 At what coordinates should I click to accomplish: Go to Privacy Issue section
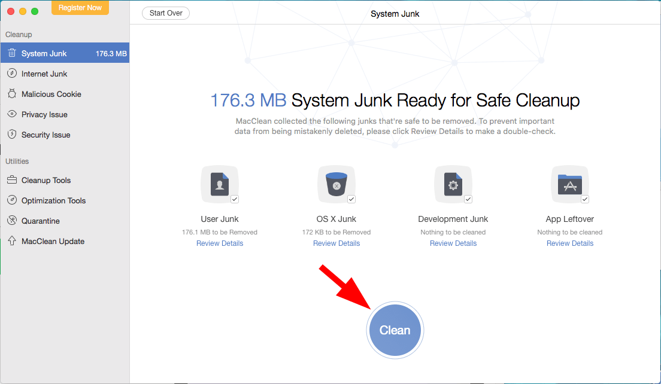pyautogui.click(x=65, y=114)
